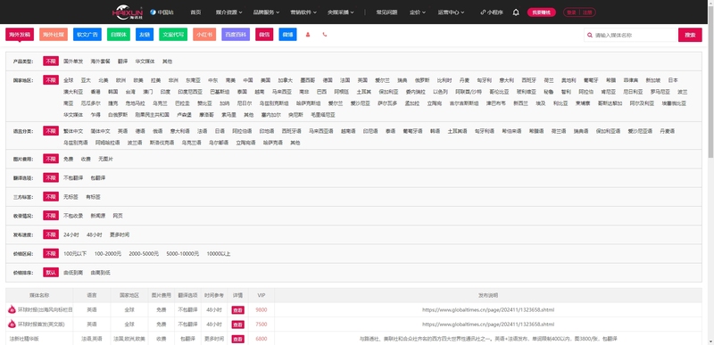Expand the 品牌服务 dropdown menu
This screenshot has width=714, height=345.
tap(266, 12)
